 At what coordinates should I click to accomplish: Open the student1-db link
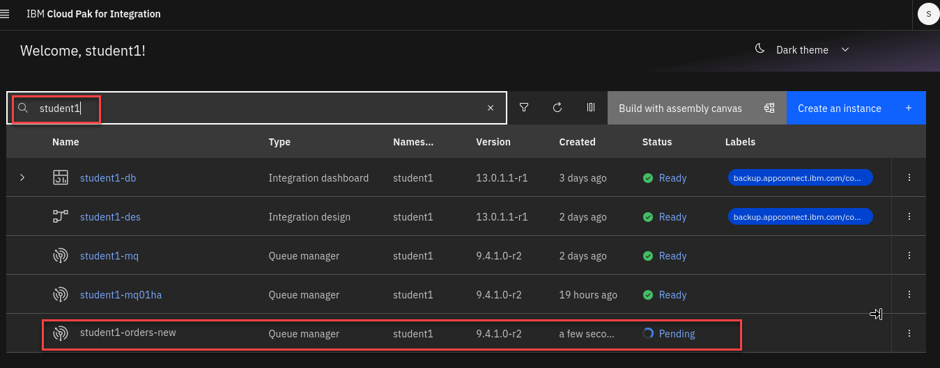point(108,178)
